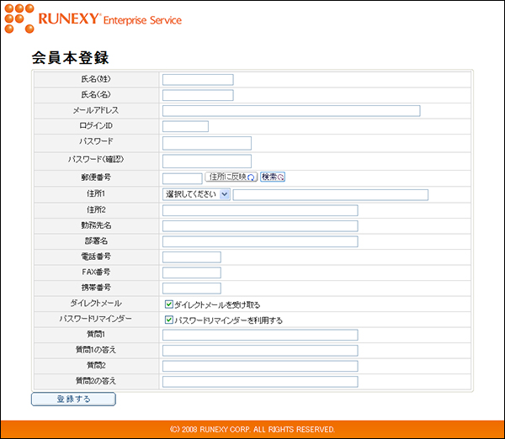Image resolution: width=505 pixels, height=439 pixels.
Task: Focus the 氏名(姓) input field
Action: (198, 80)
